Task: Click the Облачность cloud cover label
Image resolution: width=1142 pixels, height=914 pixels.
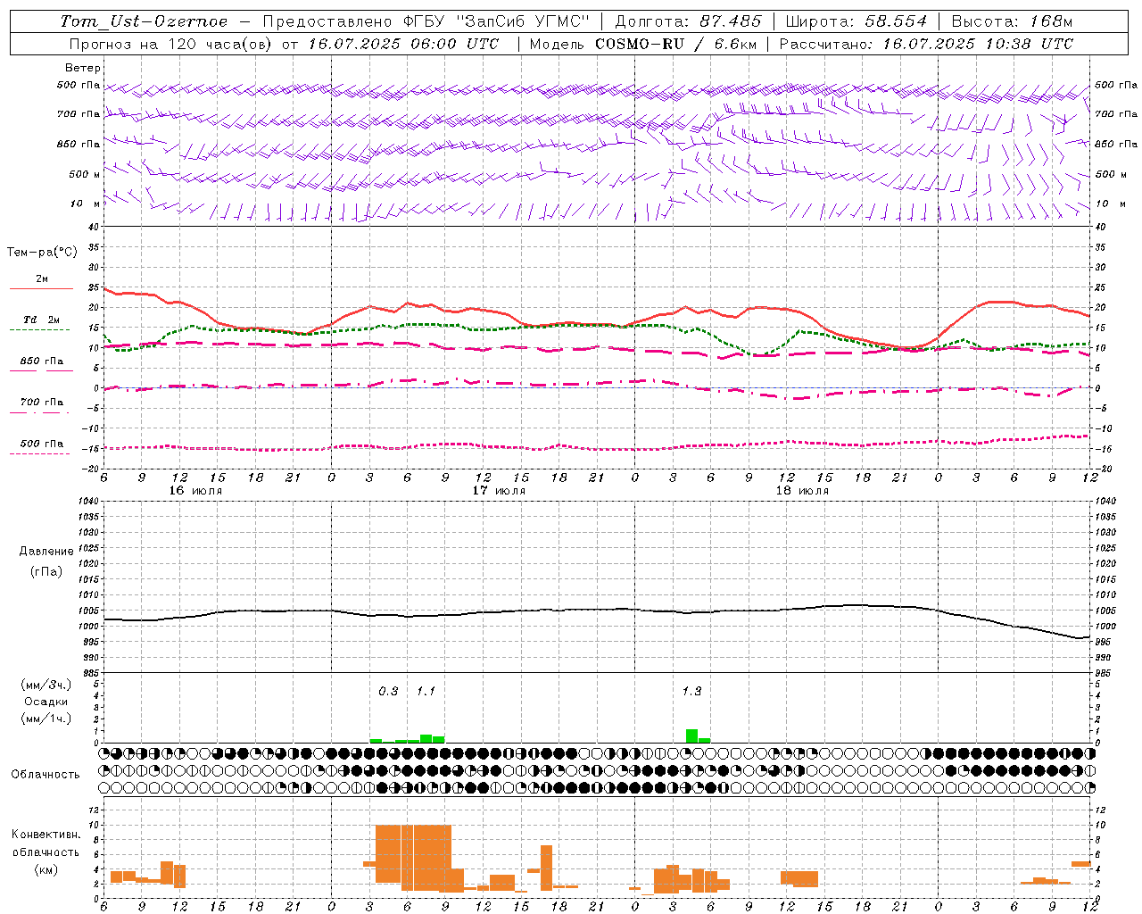Action: tap(46, 774)
